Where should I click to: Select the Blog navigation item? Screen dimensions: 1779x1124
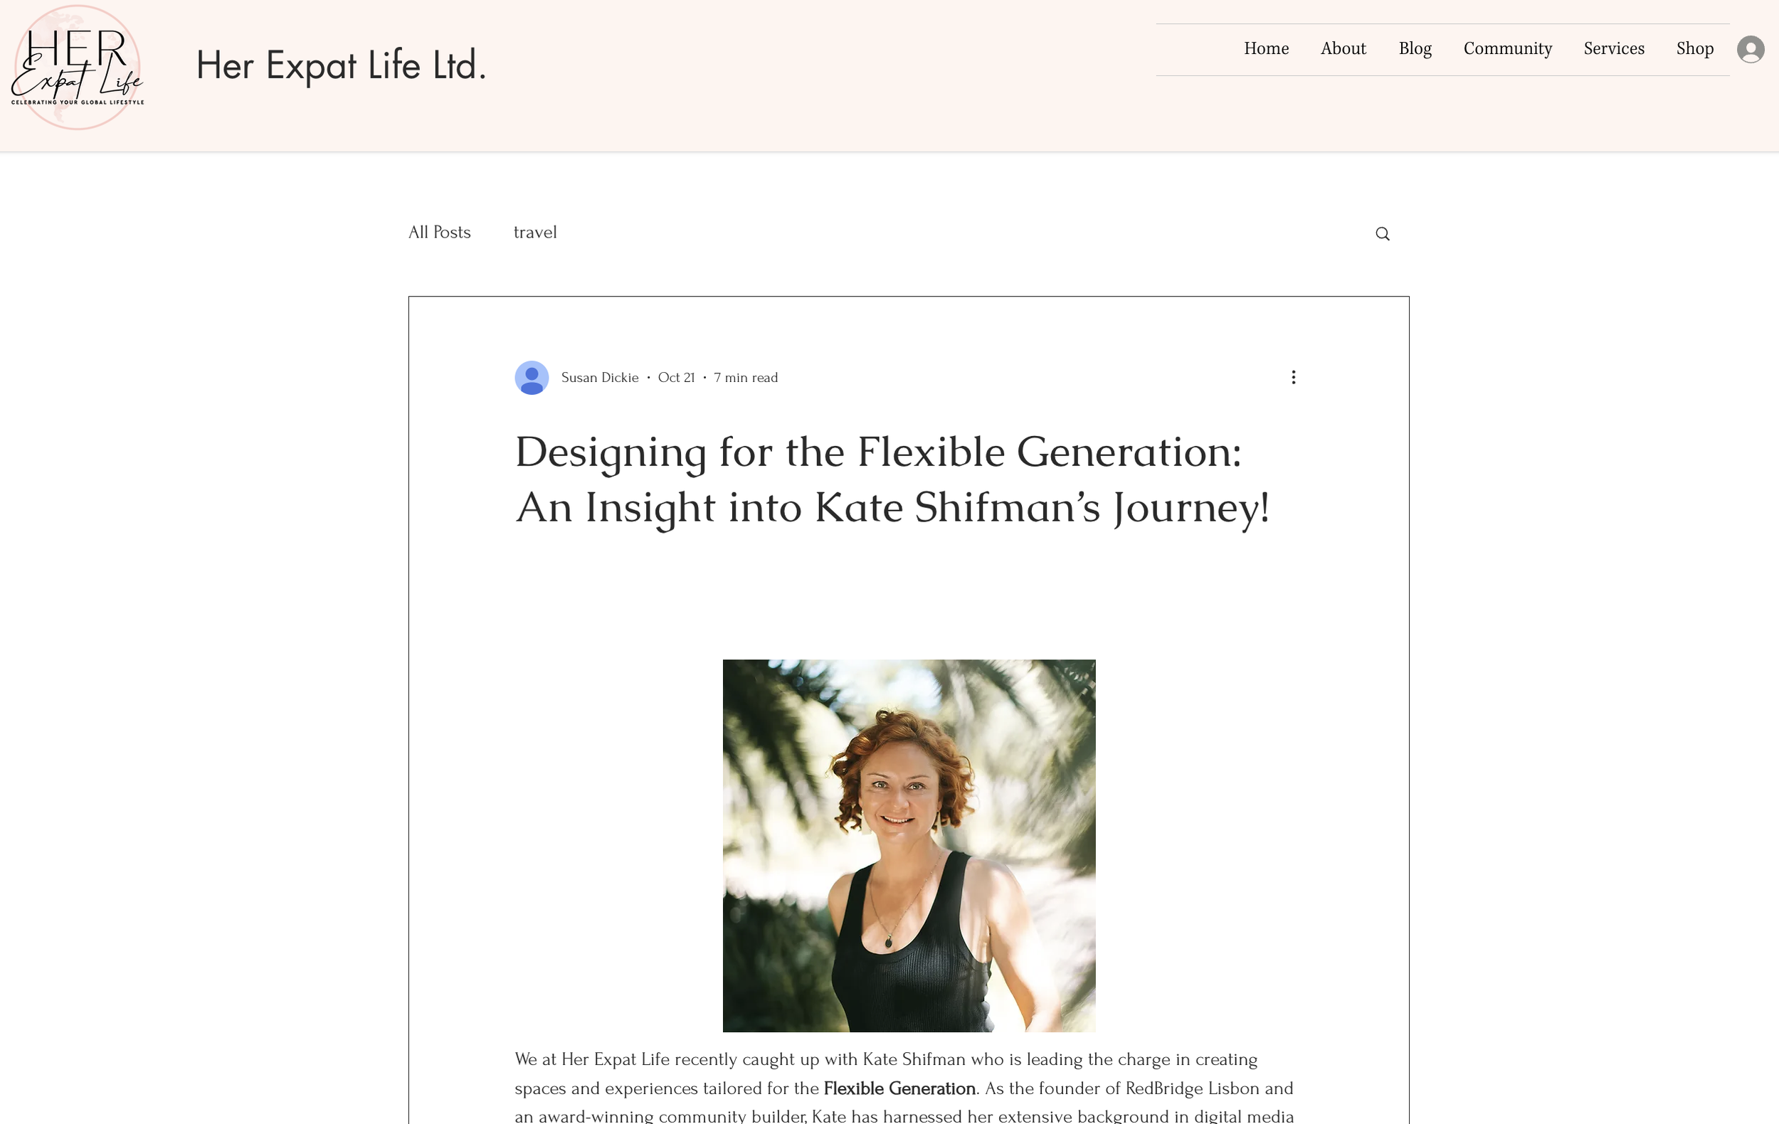coord(1415,49)
